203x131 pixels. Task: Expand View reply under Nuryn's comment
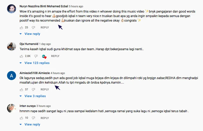tap(30, 34)
